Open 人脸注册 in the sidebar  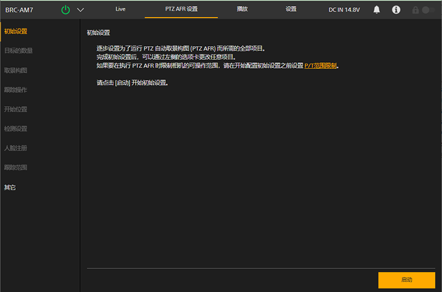click(16, 148)
